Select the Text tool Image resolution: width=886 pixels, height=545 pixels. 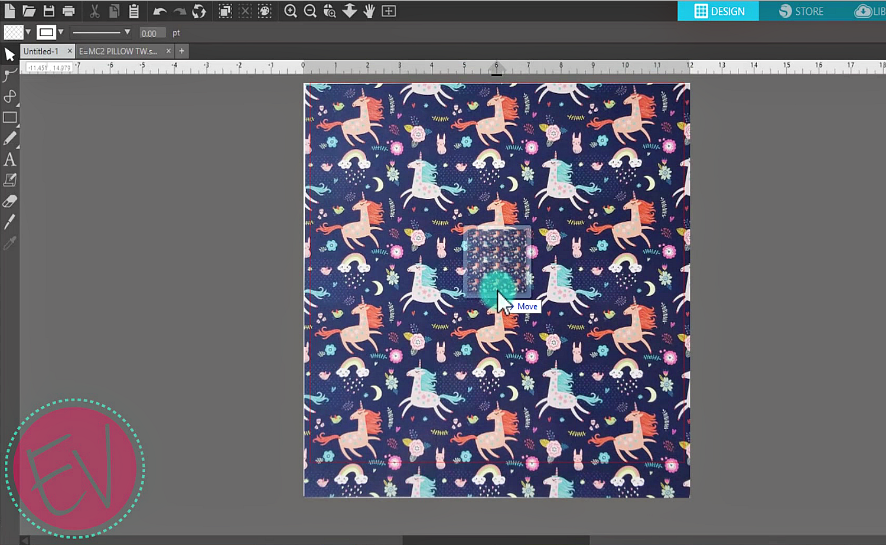click(x=9, y=159)
